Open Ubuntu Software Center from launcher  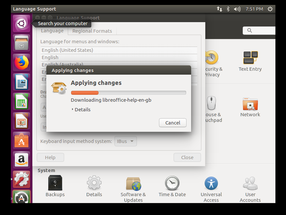21,140
